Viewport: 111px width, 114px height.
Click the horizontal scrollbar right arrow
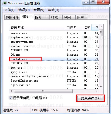(96, 91)
